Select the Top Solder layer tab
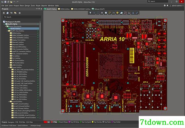 [x=116, y=122]
